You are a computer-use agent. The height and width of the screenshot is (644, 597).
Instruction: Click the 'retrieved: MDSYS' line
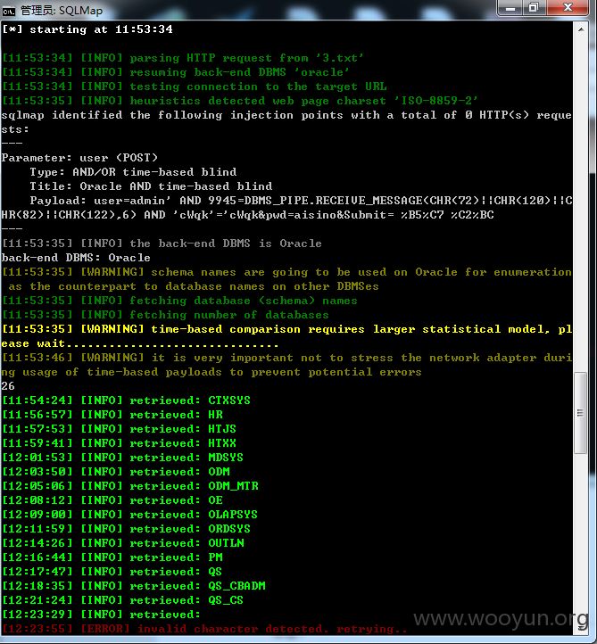[x=122, y=458]
